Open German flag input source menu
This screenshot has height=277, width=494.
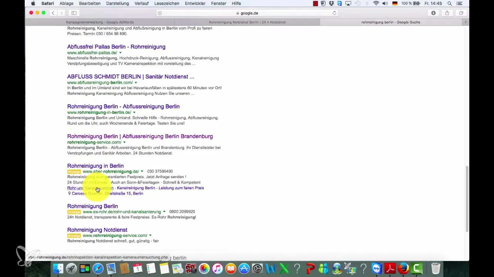(x=395, y=3)
